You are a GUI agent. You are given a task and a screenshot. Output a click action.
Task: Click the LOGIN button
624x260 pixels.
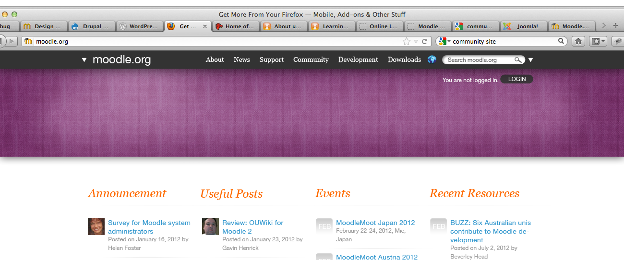(517, 79)
